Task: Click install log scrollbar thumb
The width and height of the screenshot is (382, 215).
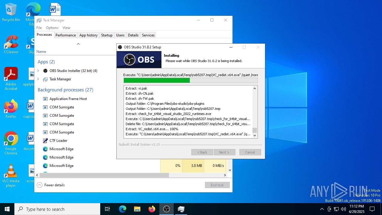Action: pyautogui.click(x=255, y=130)
